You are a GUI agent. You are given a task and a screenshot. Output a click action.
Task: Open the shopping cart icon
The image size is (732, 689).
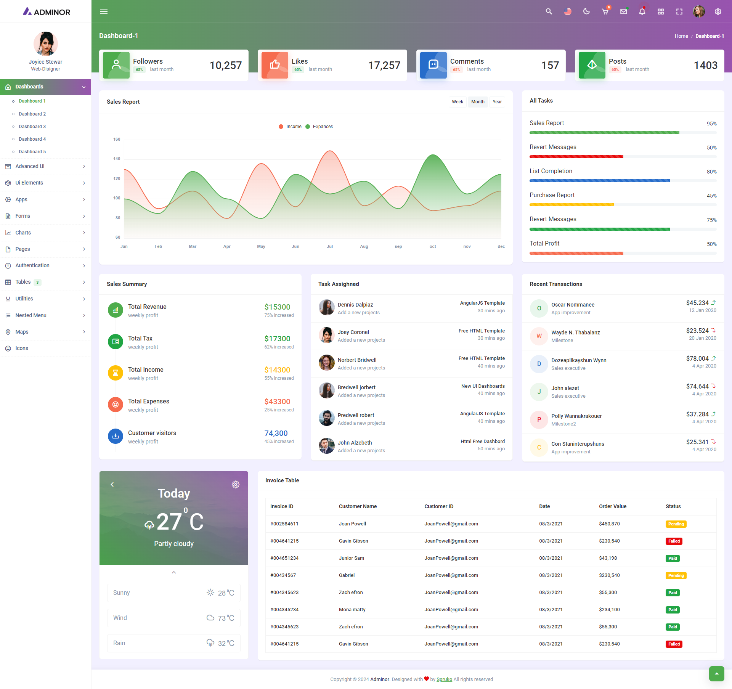605,11
